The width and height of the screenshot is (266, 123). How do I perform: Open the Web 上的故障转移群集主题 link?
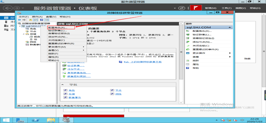tap(142, 62)
